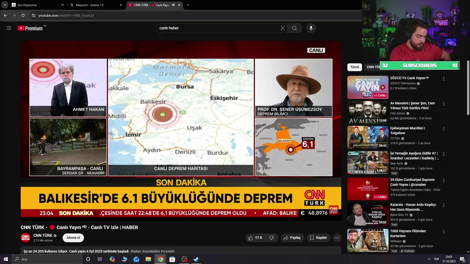This screenshot has width=470, height=264.
Task: Open options for 29 Ekim Cumhuriyet Bayramı
Action: coord(444,181)
